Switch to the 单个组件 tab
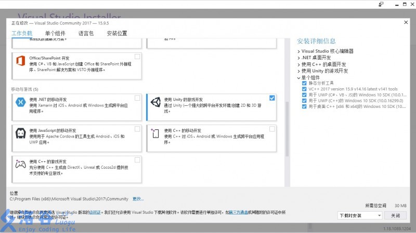 click(x=55, y=33)
